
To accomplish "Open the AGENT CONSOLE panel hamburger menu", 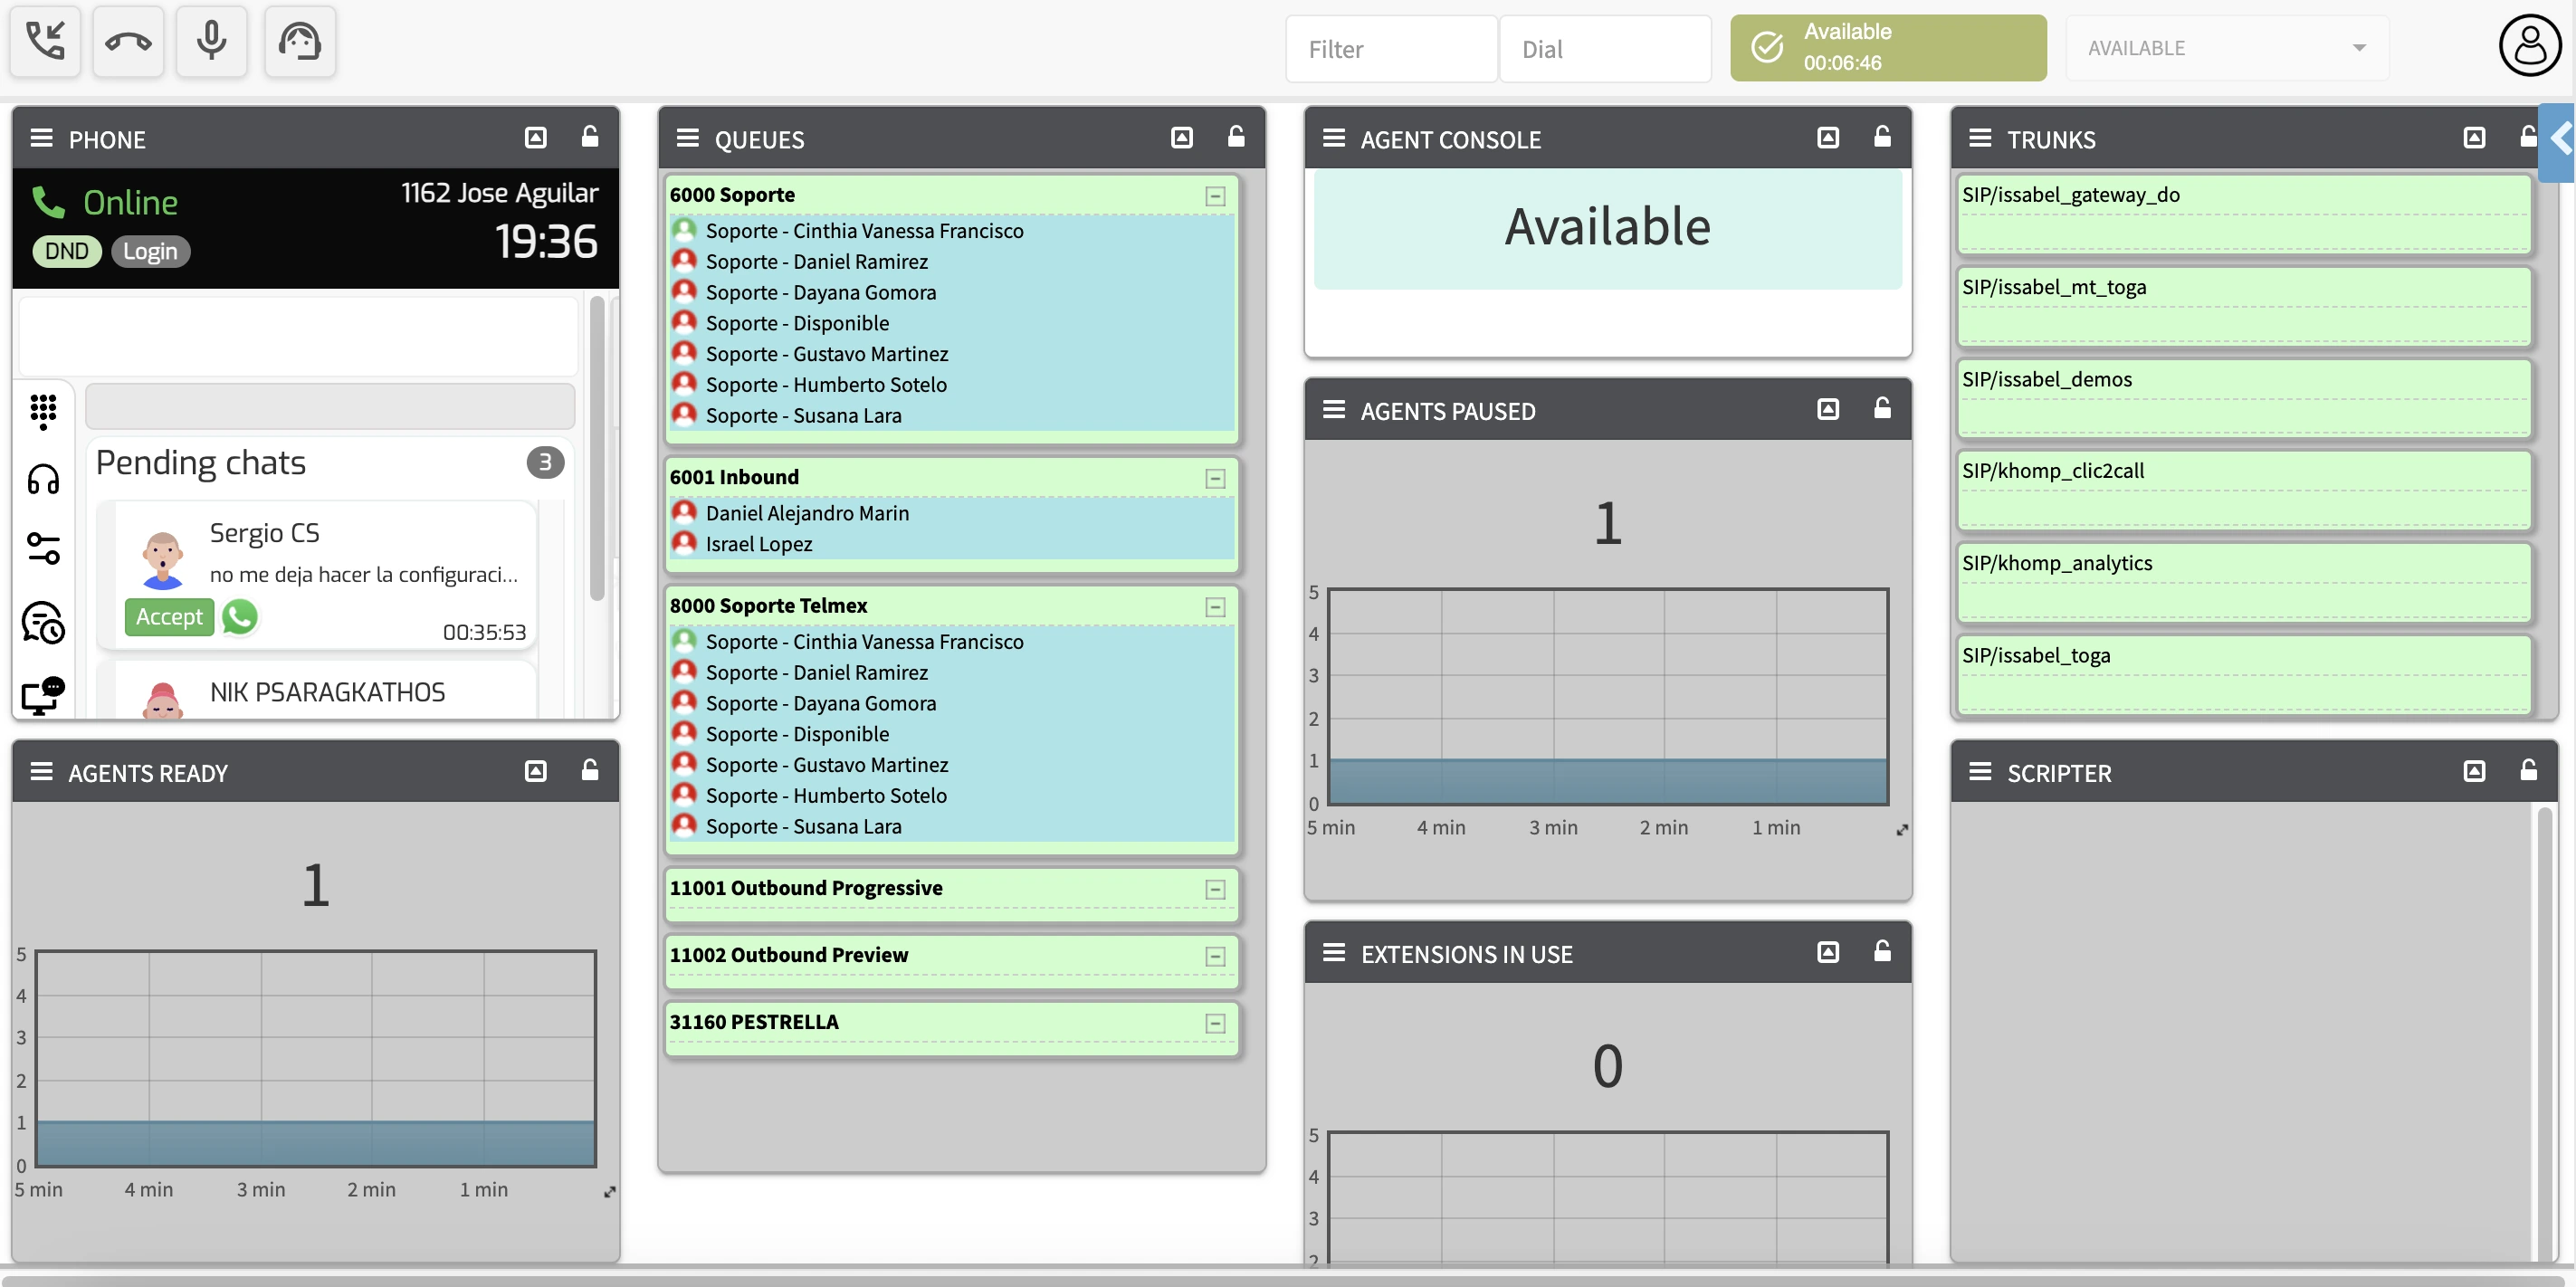I will pyautogui.click(x=1334, y=138).
